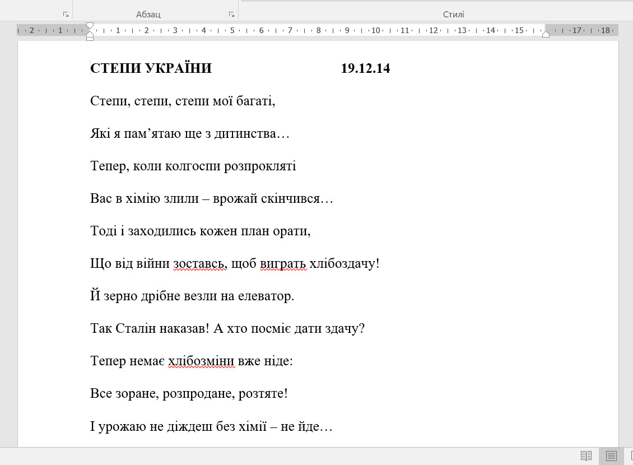Click the line 'Все зоране, розпродане, розтяте!'
Viewport: 633px width, 465px height.
pyautogui.click(x=189, y=393)
